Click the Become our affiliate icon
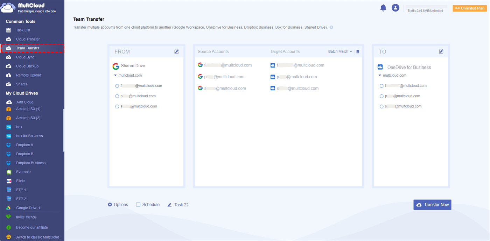 click(x=9, y=227)
